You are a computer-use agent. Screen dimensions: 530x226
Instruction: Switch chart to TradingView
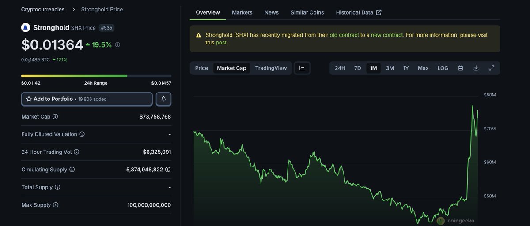coord(271,68)
